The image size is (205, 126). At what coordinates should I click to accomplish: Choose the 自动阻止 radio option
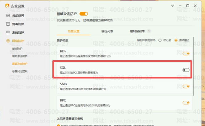coord(176,40)
